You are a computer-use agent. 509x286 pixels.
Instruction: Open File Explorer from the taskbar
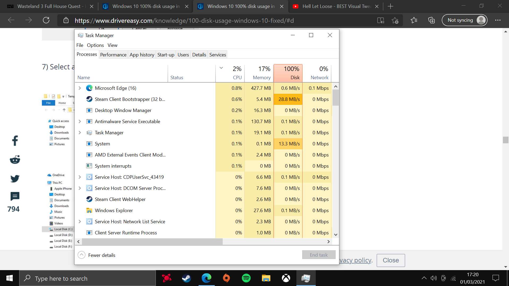[266, 278]
